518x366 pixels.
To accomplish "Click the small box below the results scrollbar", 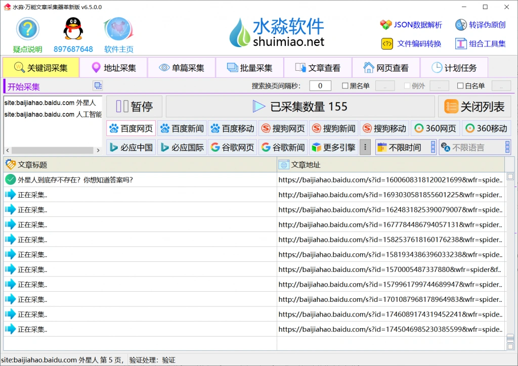I will click(510, 346).
